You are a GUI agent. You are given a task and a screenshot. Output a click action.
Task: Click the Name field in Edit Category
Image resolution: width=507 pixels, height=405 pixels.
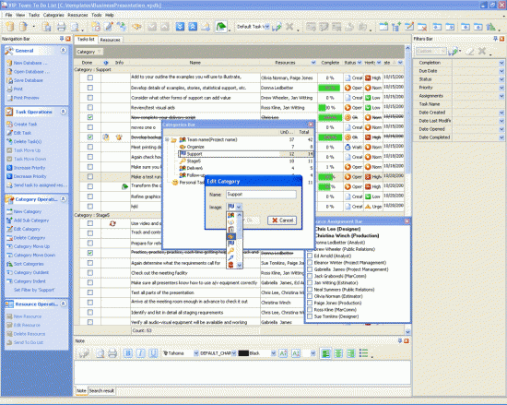[261, 195]
